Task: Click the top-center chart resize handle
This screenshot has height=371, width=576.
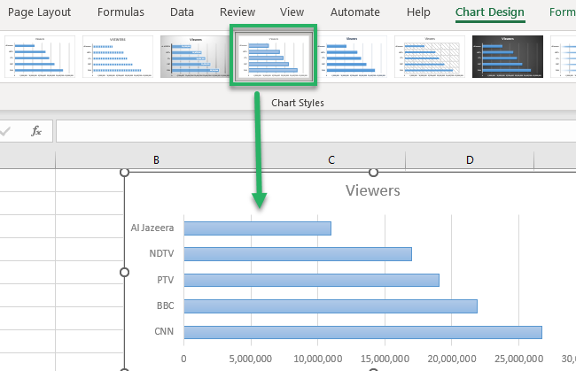Action: (373, 172)
